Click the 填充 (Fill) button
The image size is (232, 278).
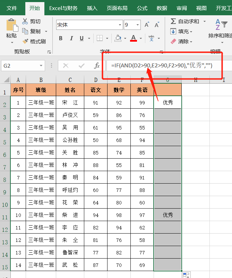tap(180, 32)
